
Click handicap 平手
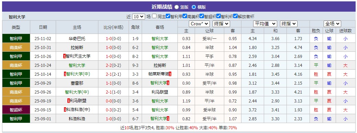click(x=209, y=56)
